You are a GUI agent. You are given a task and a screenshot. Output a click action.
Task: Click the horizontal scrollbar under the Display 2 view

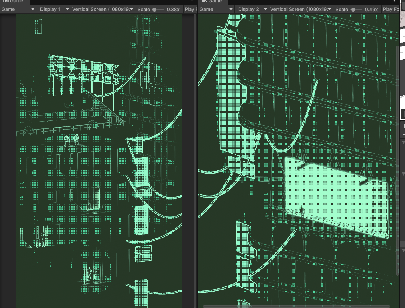[297, 306]
